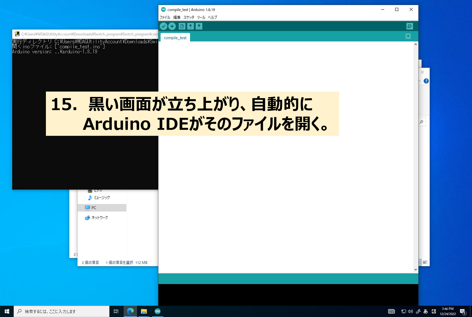Switch Explorer to large icons view
Viewport: 472px width, 317px height.
[x=425, y=262]
